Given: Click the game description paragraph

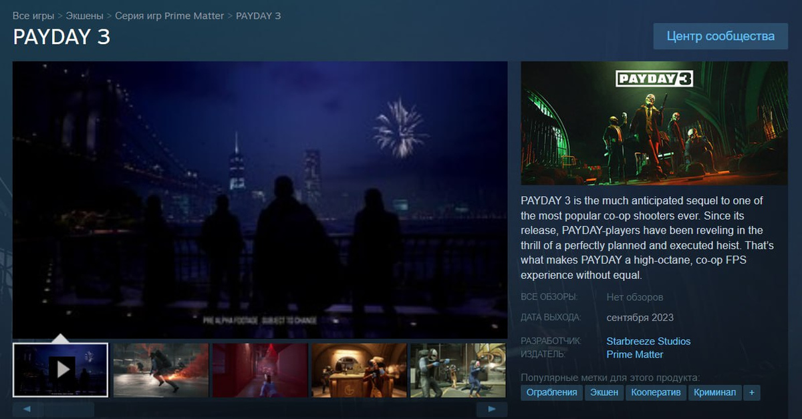Looking at the screenshot, I should click(x=647, y=238).
